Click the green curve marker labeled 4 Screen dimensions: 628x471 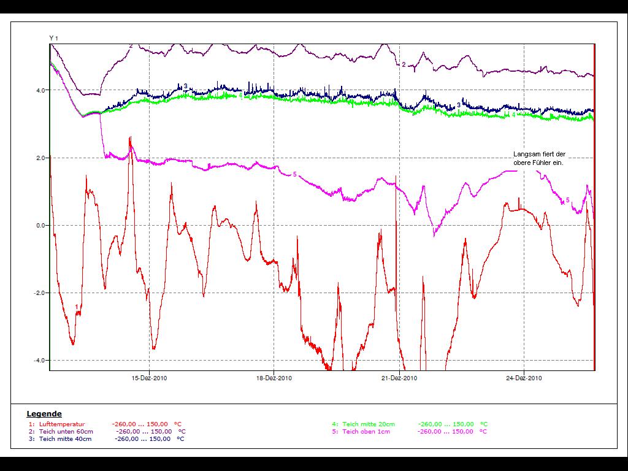pyautogui.click(x=513, y=115)
